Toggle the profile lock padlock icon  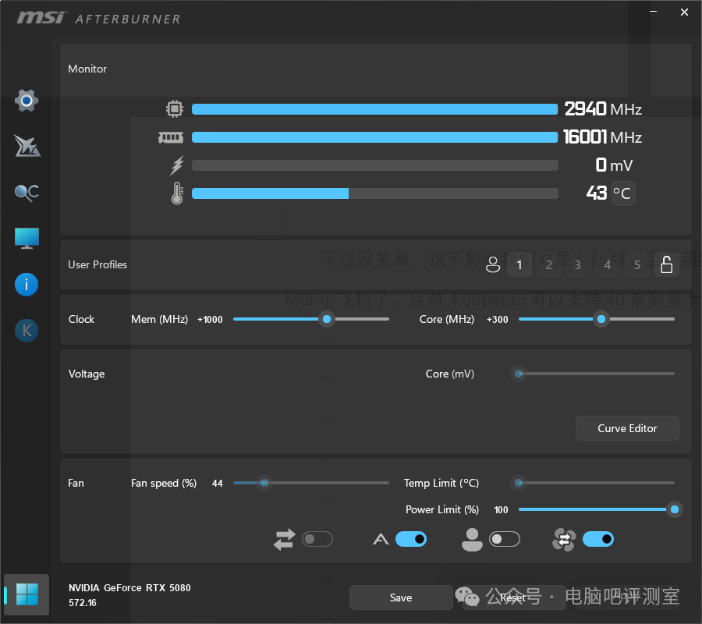[x=666, y=265]
